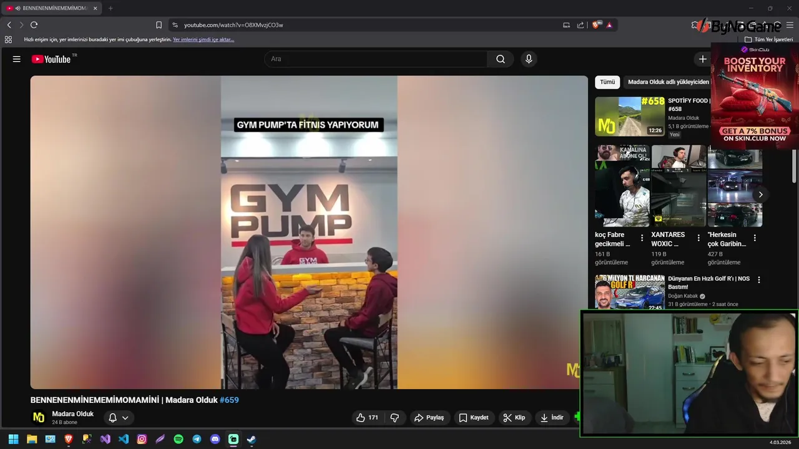Bookmark this page in address bar
This screenshot has height=449, width=799.
pos(159,25)
